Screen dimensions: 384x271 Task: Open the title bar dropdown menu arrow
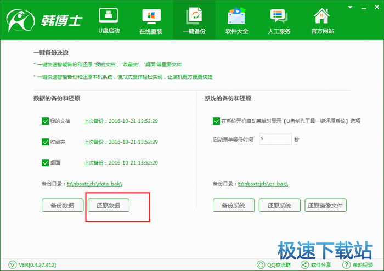[350, 7]
